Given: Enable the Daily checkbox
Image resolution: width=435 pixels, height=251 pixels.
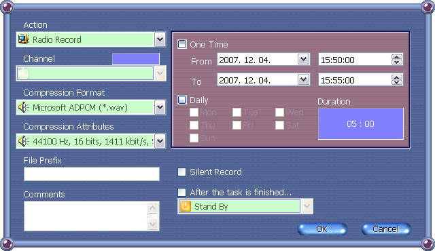Looking at the screenshot, I should (x=182, y=100).
